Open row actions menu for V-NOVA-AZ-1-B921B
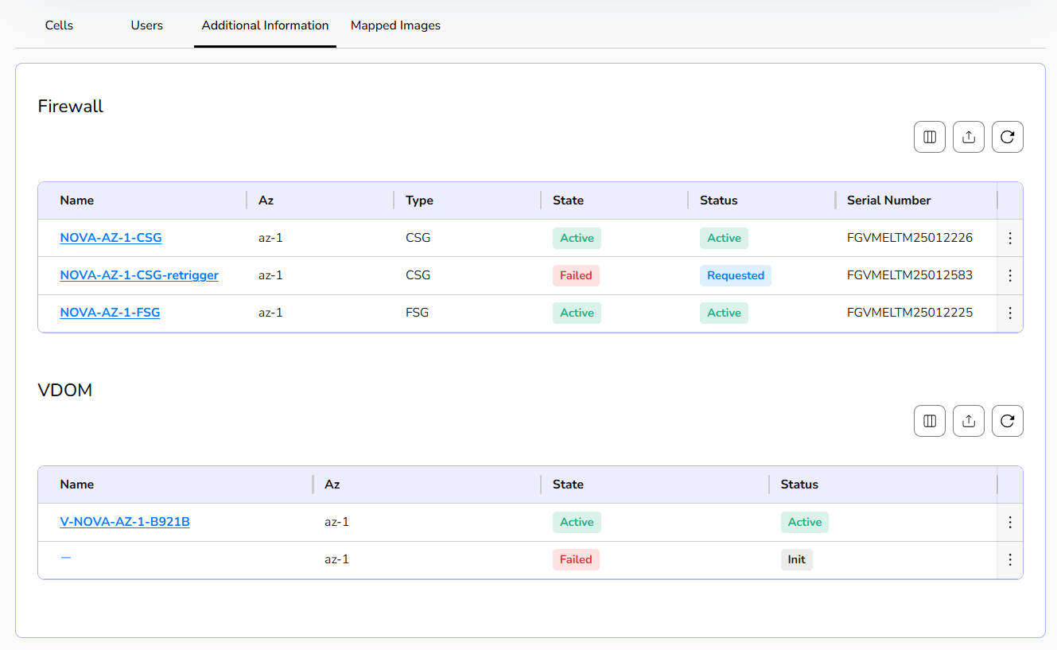This screenshot has height=650, width=1057. [x=1009, y=522]
